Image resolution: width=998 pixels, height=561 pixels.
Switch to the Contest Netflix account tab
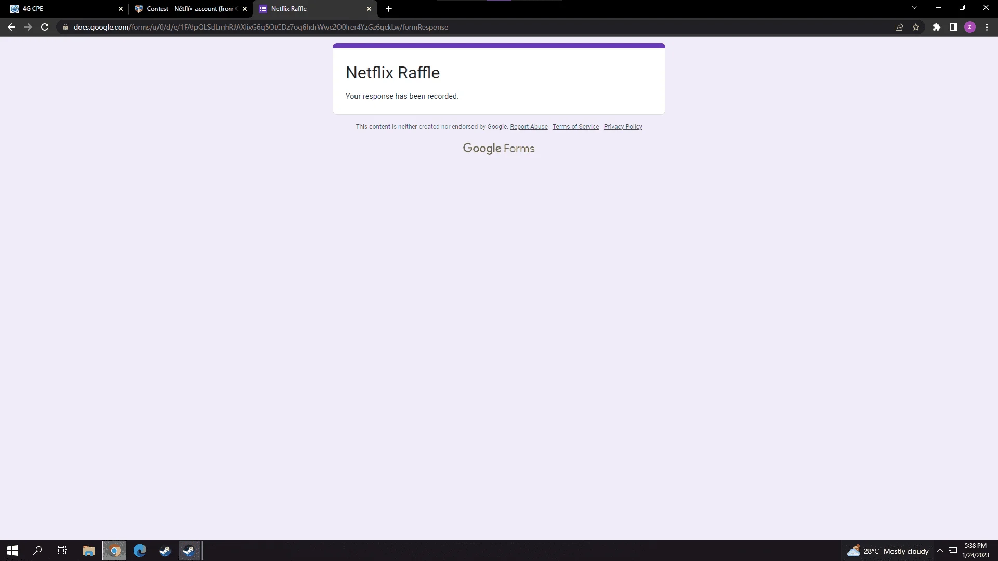(191, 9)
